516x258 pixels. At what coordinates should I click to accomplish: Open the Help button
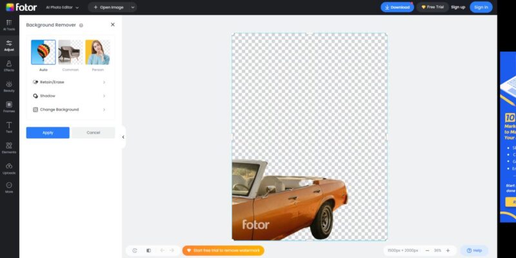click(474, 250)
